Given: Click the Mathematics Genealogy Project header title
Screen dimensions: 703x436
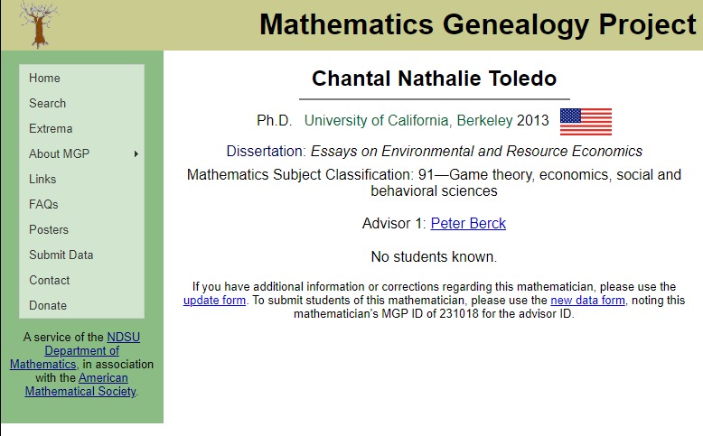Looking at the screenshot, I should [477, 24].
